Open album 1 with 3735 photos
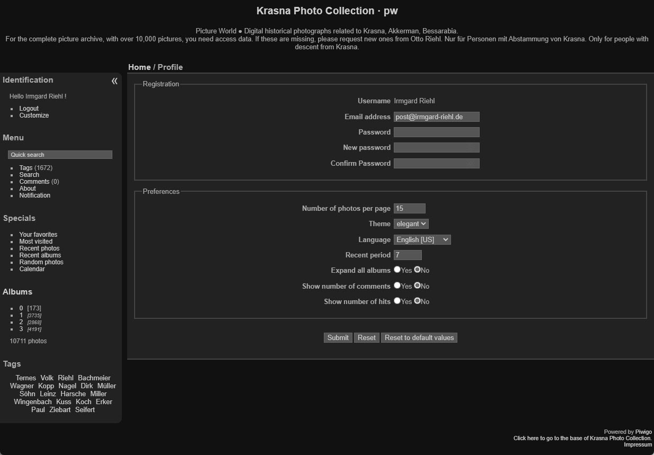654x455 pixels. point(21,315)
